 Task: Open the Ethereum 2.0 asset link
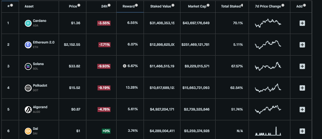(43, 42)
